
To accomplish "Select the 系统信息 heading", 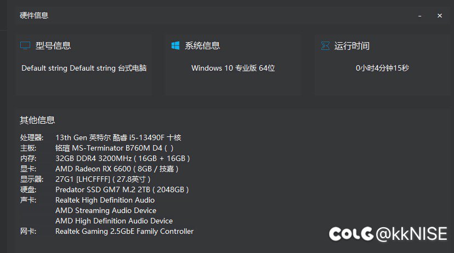I will tap(202, 46).
